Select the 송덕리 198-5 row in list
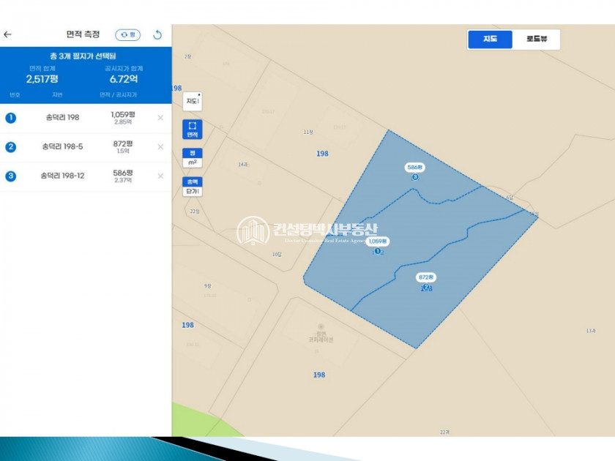Screen dimensions: 615x461 pos(62,147)
